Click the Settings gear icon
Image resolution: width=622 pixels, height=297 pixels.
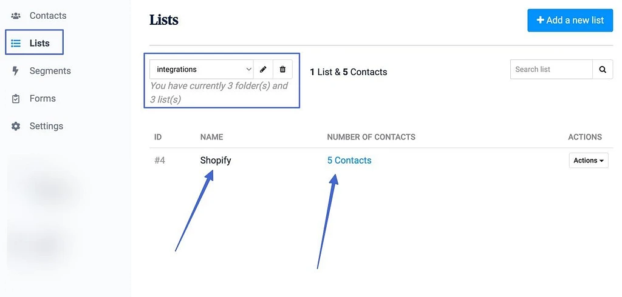point(15,126)
